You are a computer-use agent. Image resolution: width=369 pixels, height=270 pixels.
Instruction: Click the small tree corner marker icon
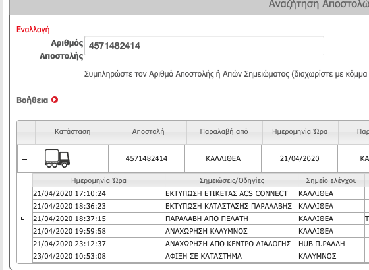tap(23, 219)
